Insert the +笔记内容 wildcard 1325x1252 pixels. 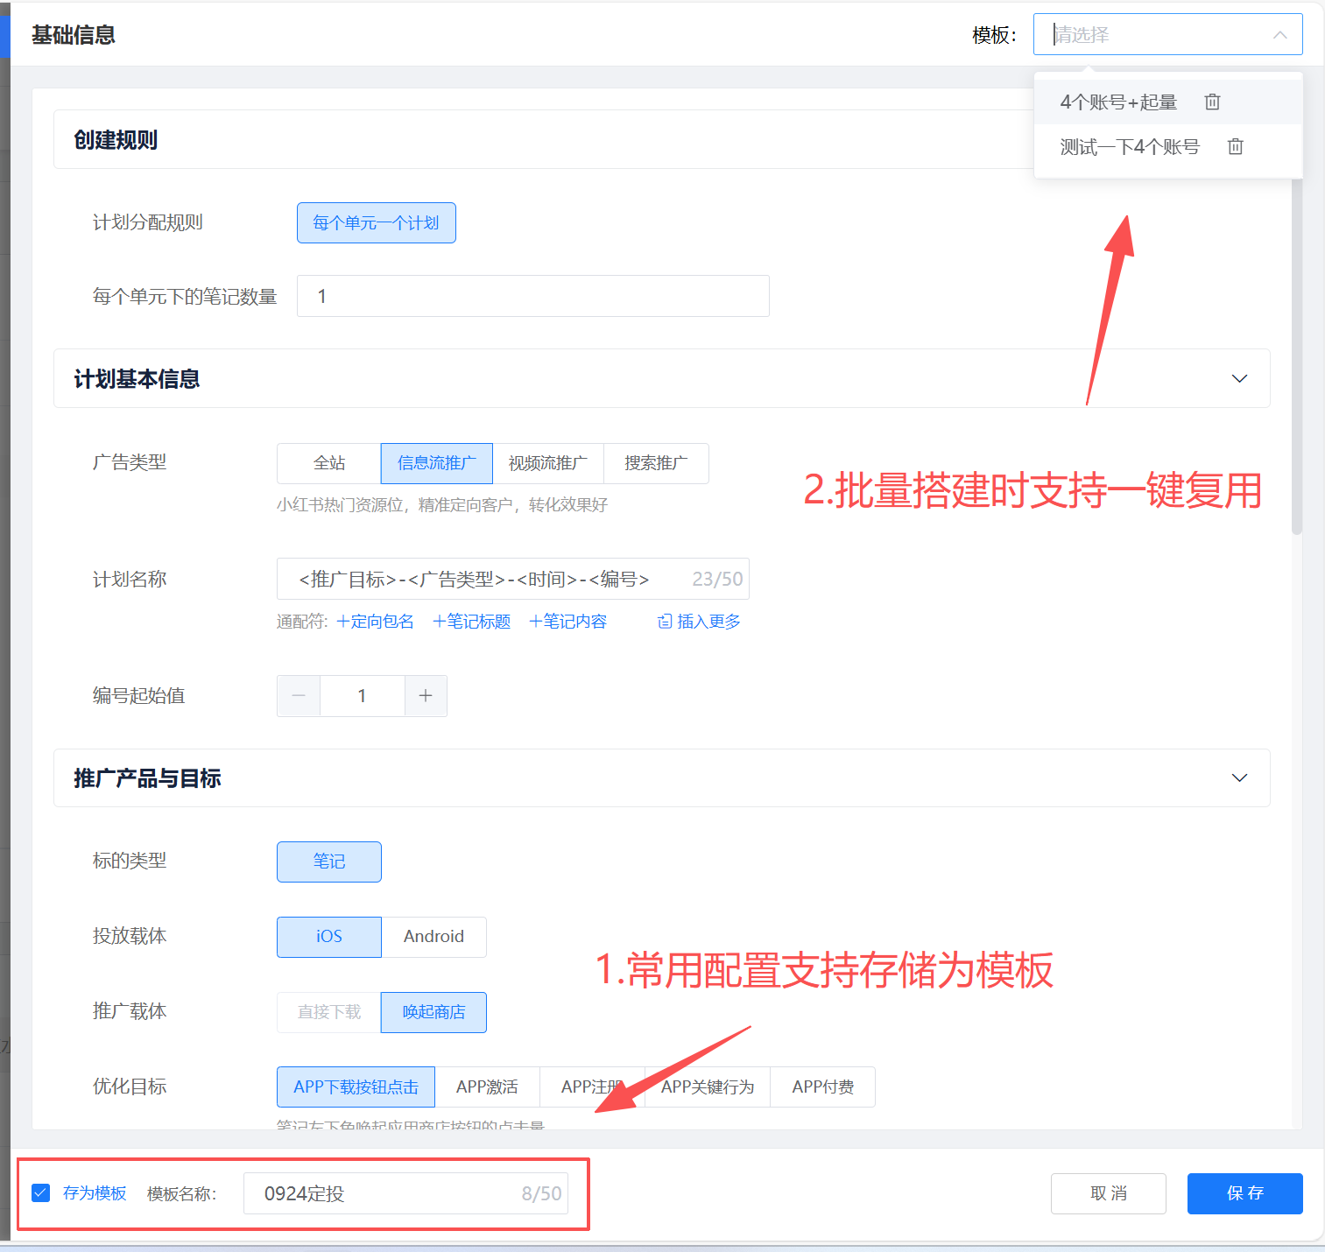[568, 622]
